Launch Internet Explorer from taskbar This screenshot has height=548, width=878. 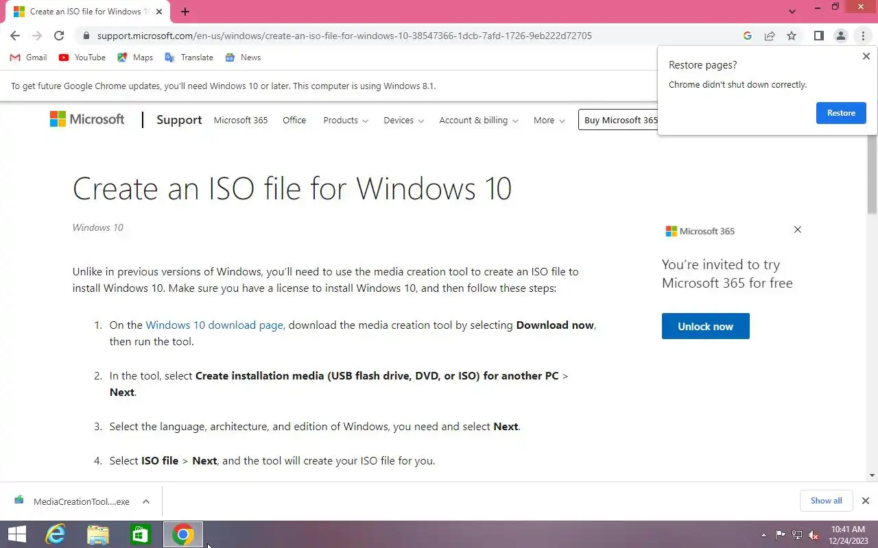[55, 534]
